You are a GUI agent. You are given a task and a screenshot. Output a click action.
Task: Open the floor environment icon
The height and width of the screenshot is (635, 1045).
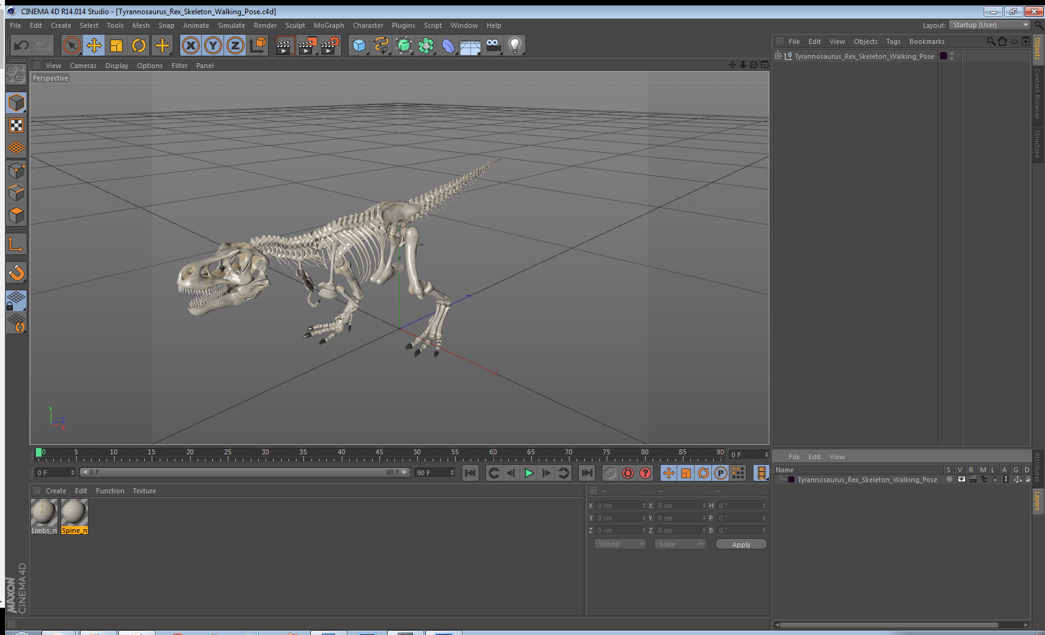pyautogui.click(x=470, y=45)
